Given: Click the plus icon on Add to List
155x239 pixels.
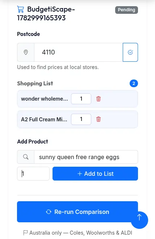Looking at the screenshot, I should pos(80,174).
